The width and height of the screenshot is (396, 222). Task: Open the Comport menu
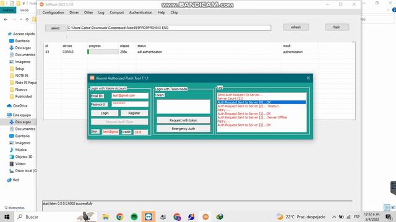[x=117, y=12]
